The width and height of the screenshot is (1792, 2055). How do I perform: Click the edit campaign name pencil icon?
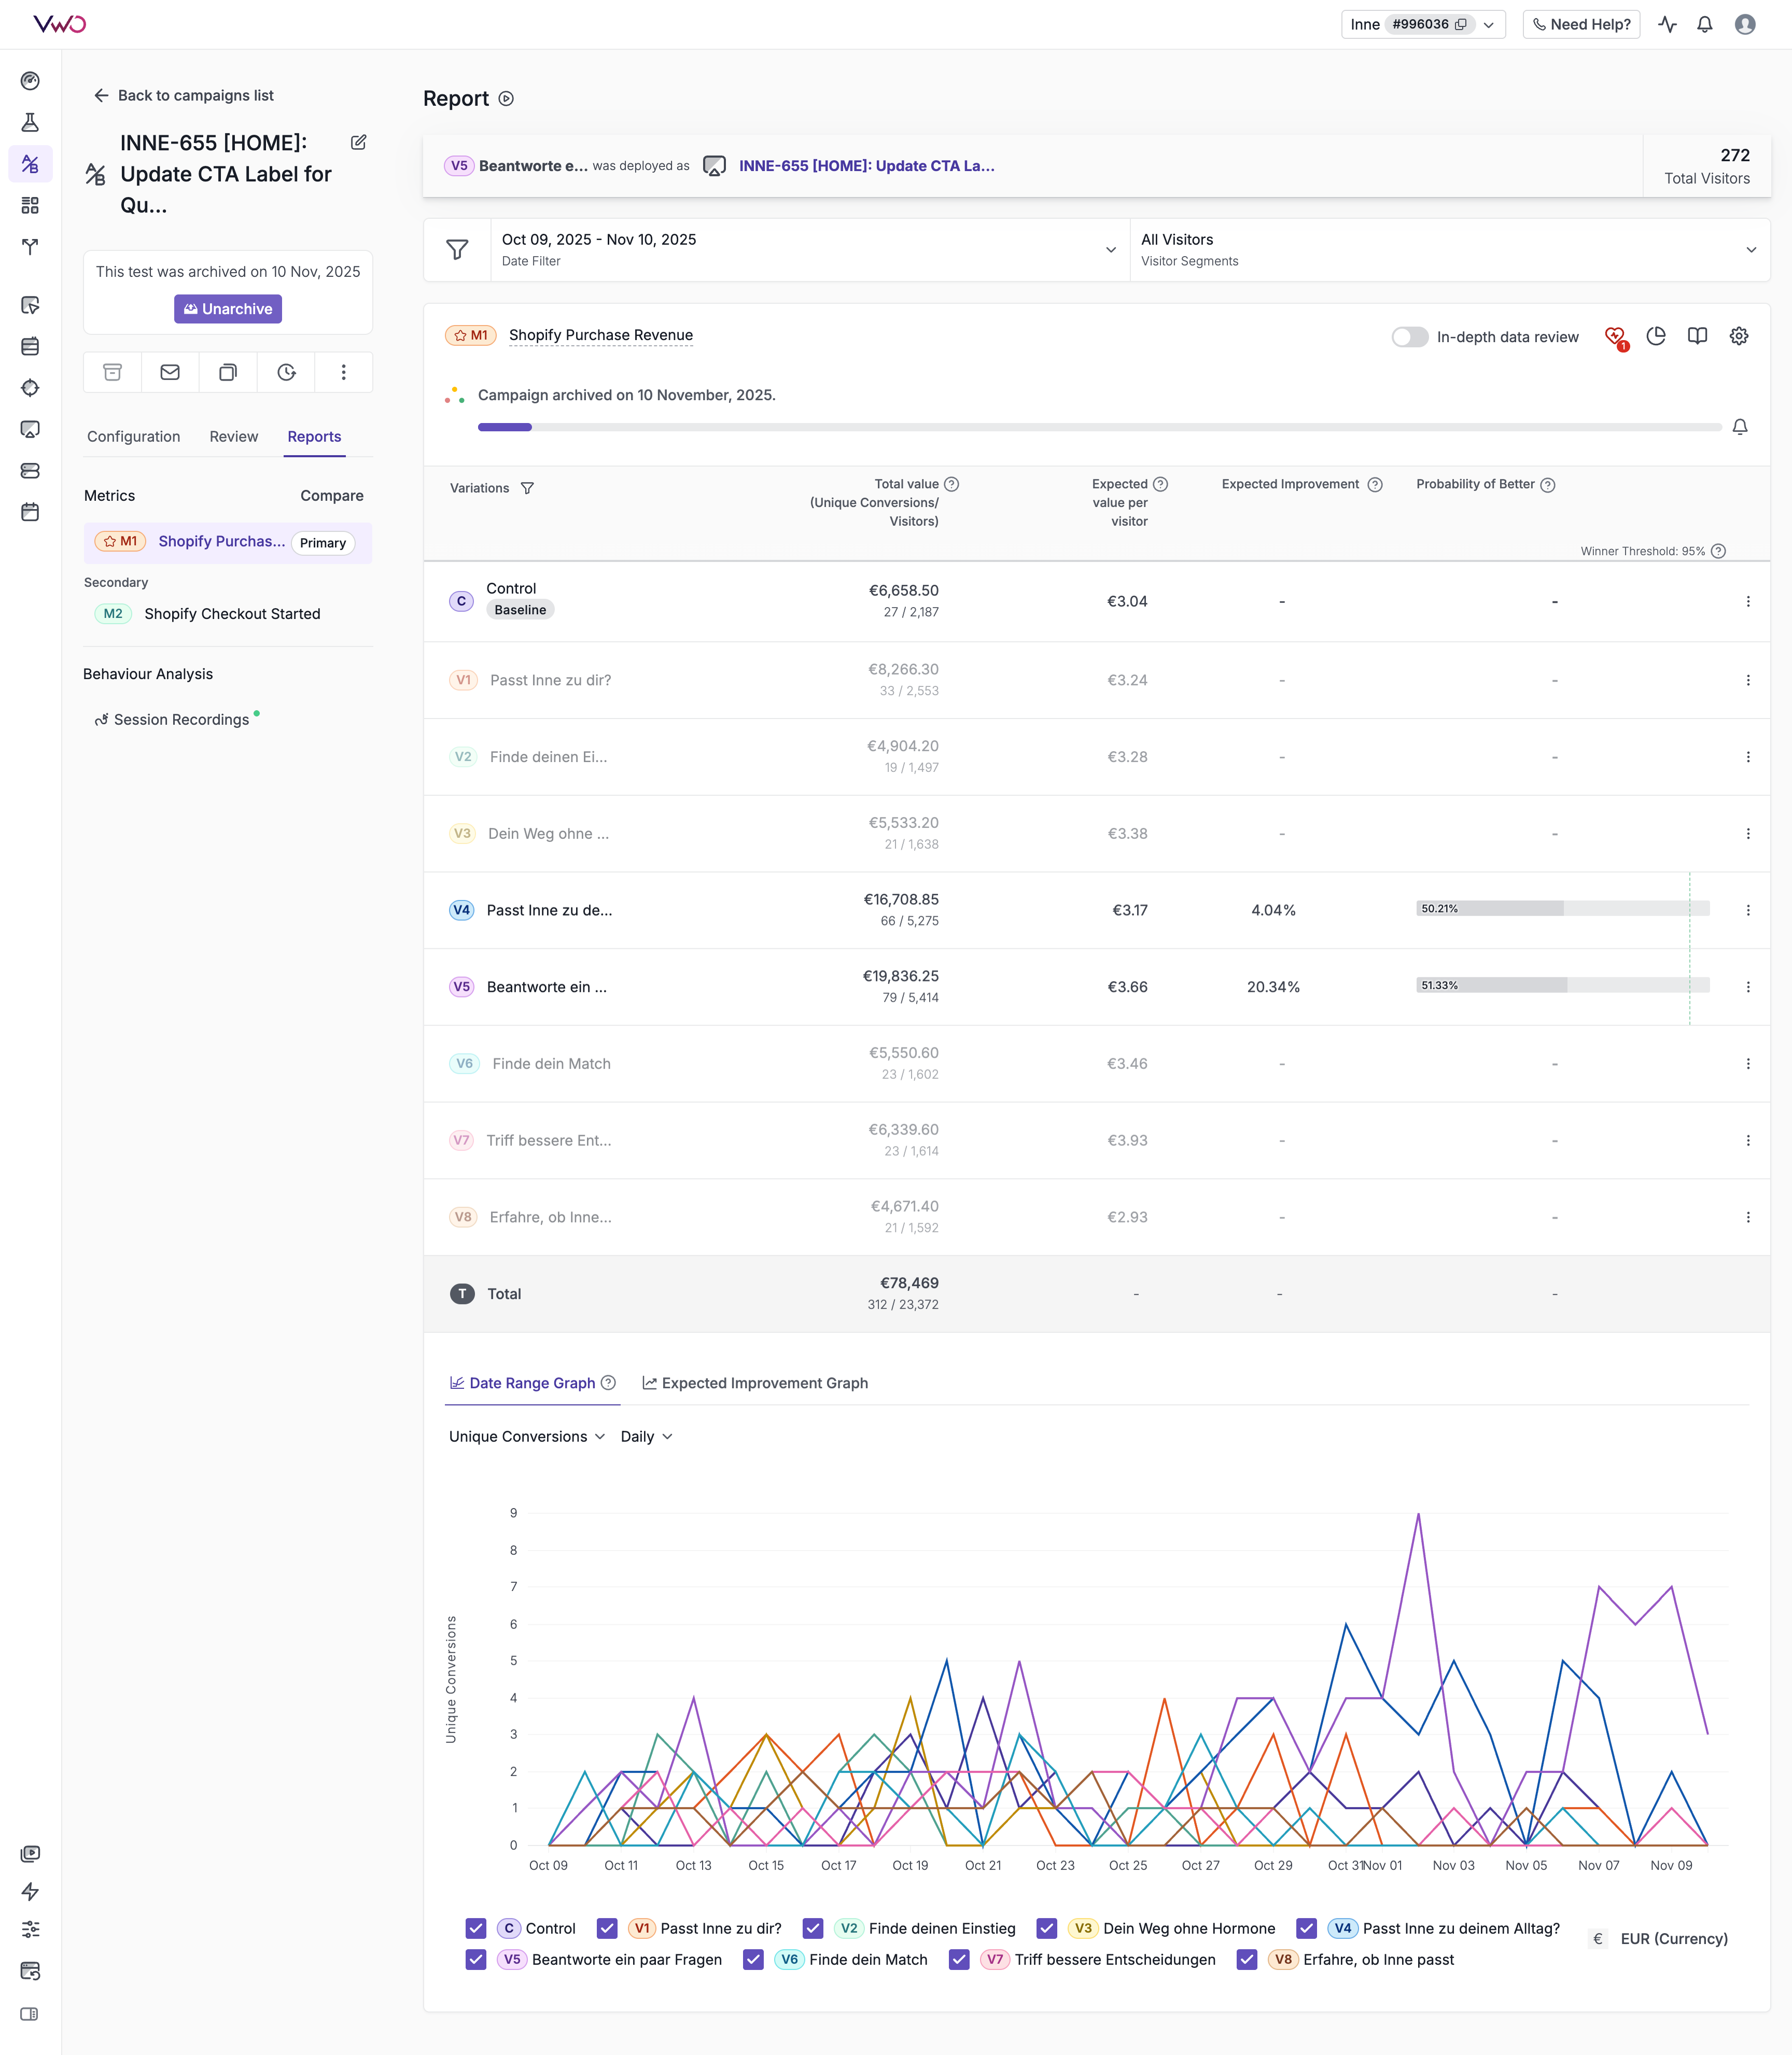tap(358, 143)
